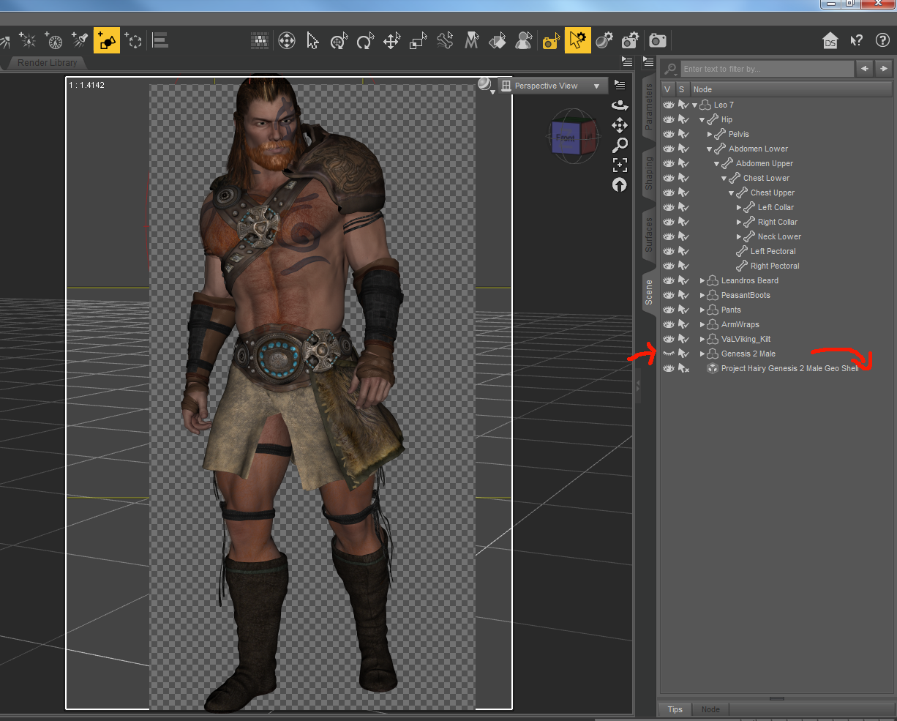The image size is (897, 721).
Task: Click the highlighted new camera icon
Action: click(x=107, y=40)
